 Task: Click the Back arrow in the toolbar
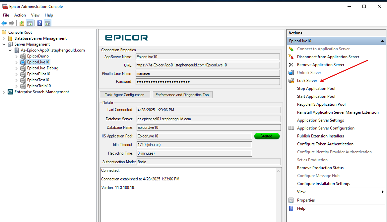tap(4, 23)
